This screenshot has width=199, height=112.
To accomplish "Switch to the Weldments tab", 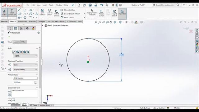I will tap(22, 21).
